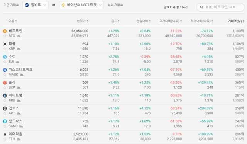Open the 리플 coin name link
Viewport: 247px width, 144px height.
tap(12, 44)
